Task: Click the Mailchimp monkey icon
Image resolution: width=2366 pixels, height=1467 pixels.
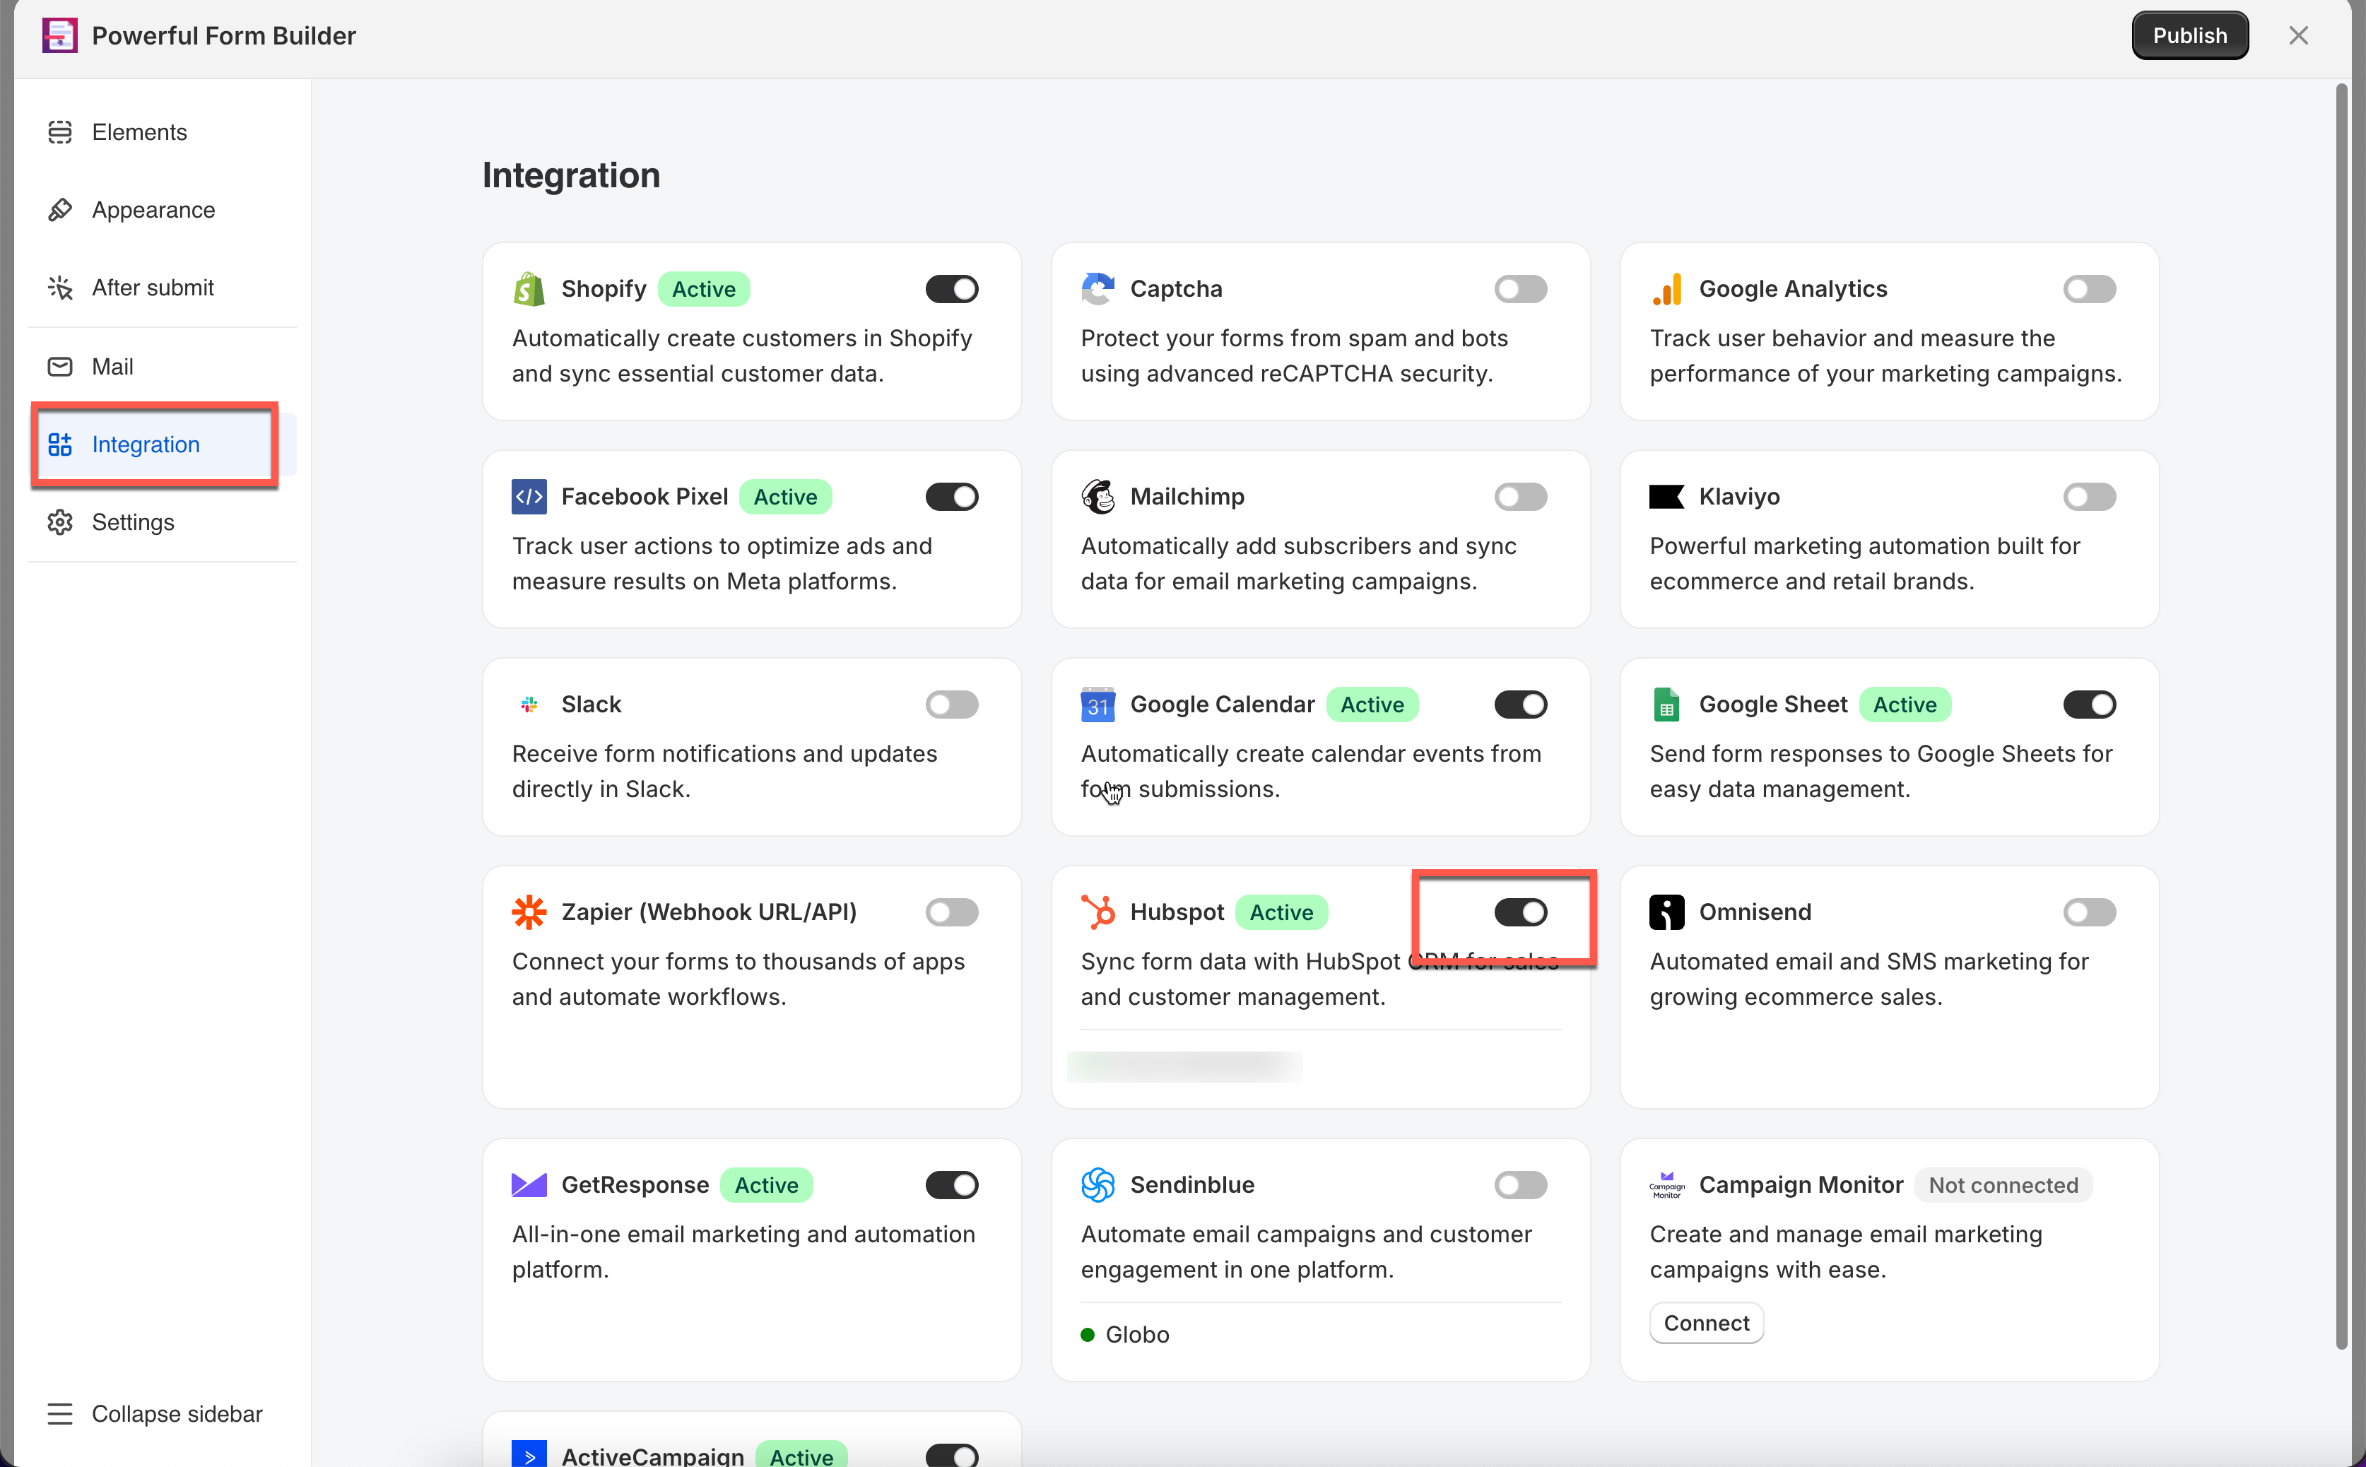Action: click(1097, 497)
